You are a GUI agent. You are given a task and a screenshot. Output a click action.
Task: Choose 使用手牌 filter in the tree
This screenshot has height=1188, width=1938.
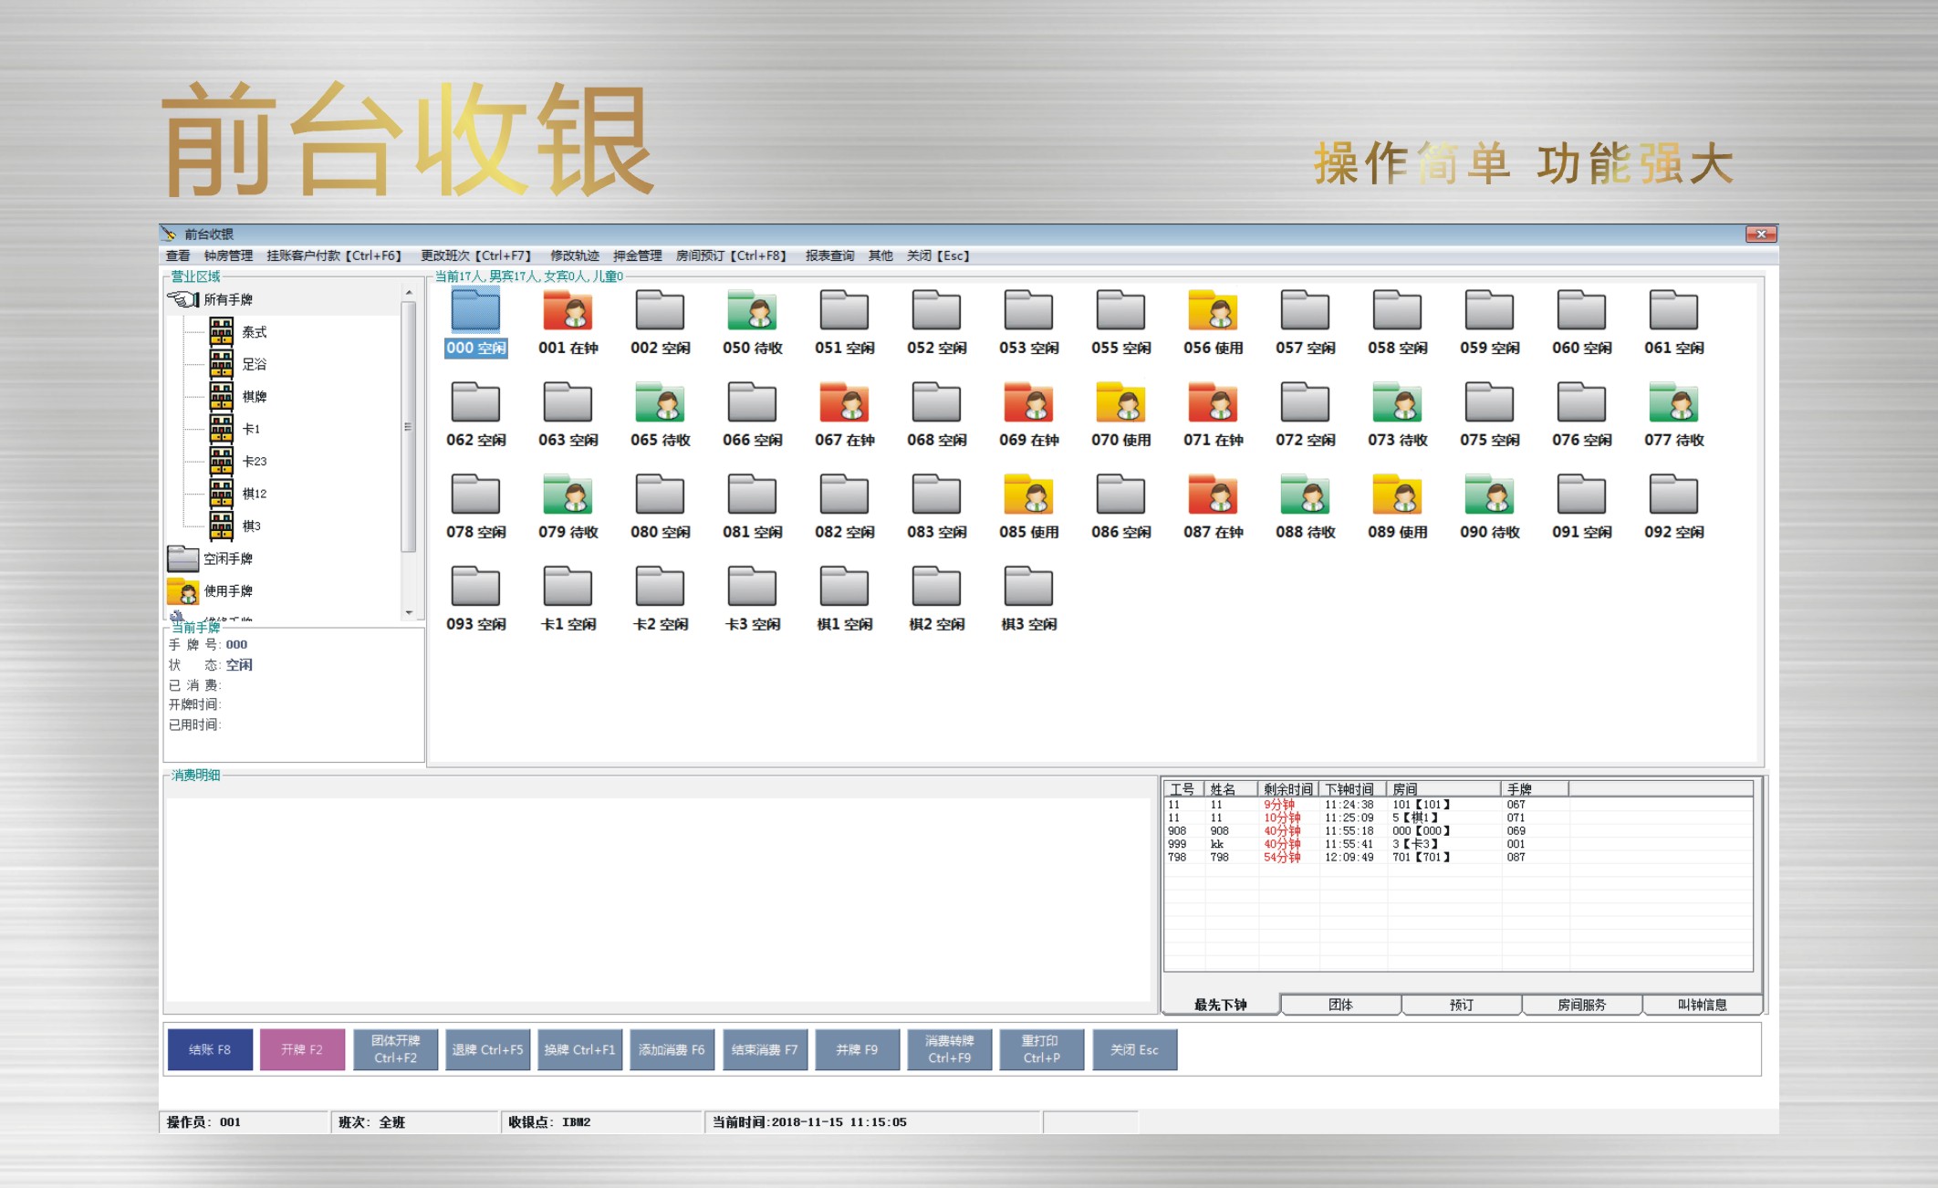pyautogui.click(x=228, y=591)
